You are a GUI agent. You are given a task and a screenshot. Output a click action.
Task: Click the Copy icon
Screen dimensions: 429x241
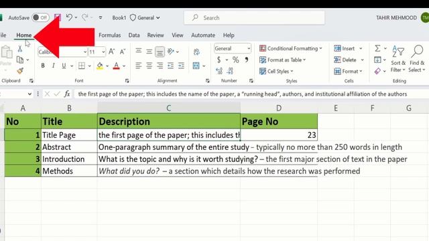coord(20,60)
